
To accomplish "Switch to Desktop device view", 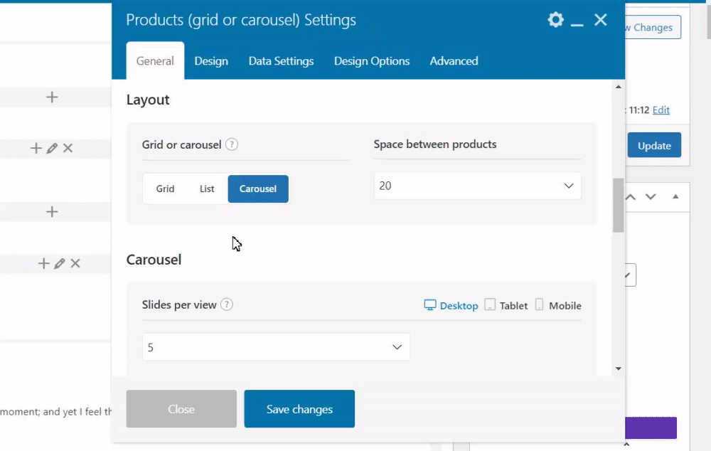I will coord(451,305).
